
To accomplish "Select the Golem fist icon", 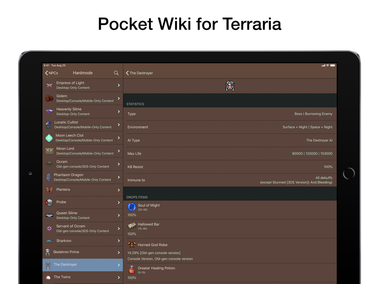I will [x=49, y=98].
